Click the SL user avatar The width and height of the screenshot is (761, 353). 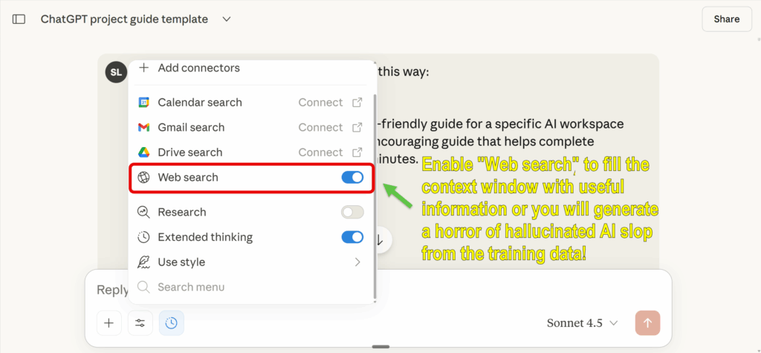click(115, 72)
